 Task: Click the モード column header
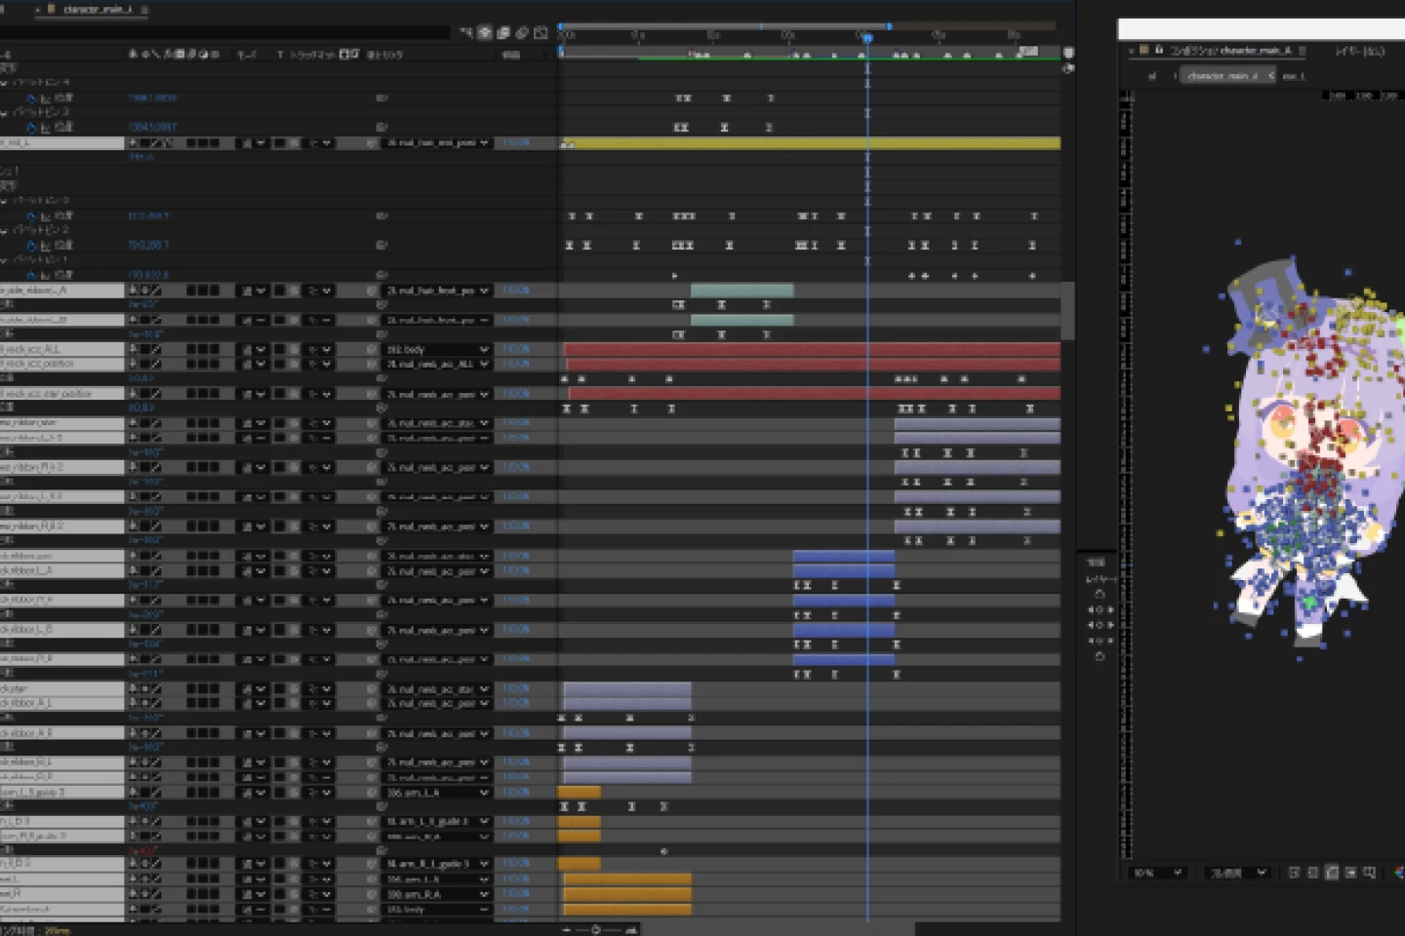[x=246, y=55]
